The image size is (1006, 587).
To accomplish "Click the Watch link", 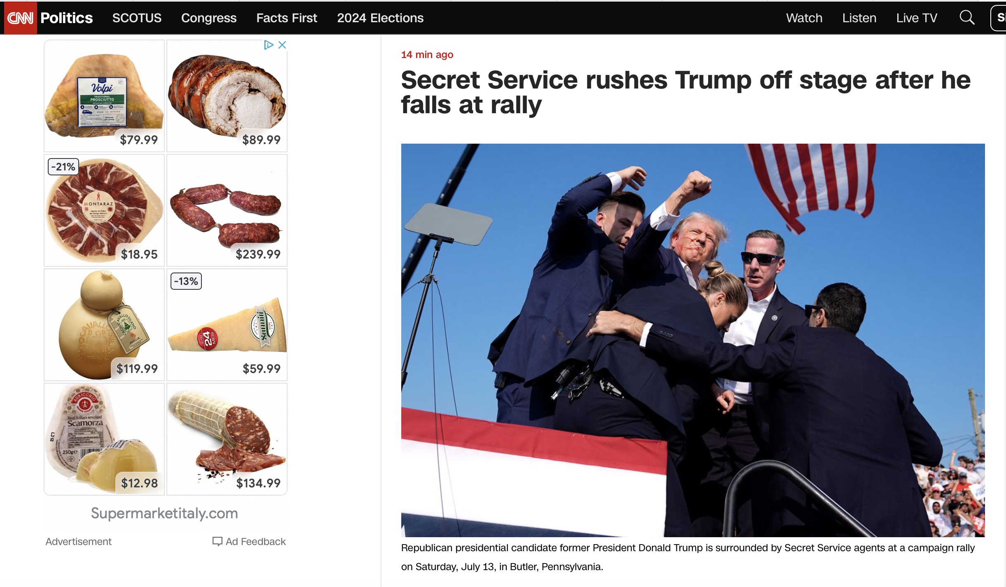I will 804,18.
